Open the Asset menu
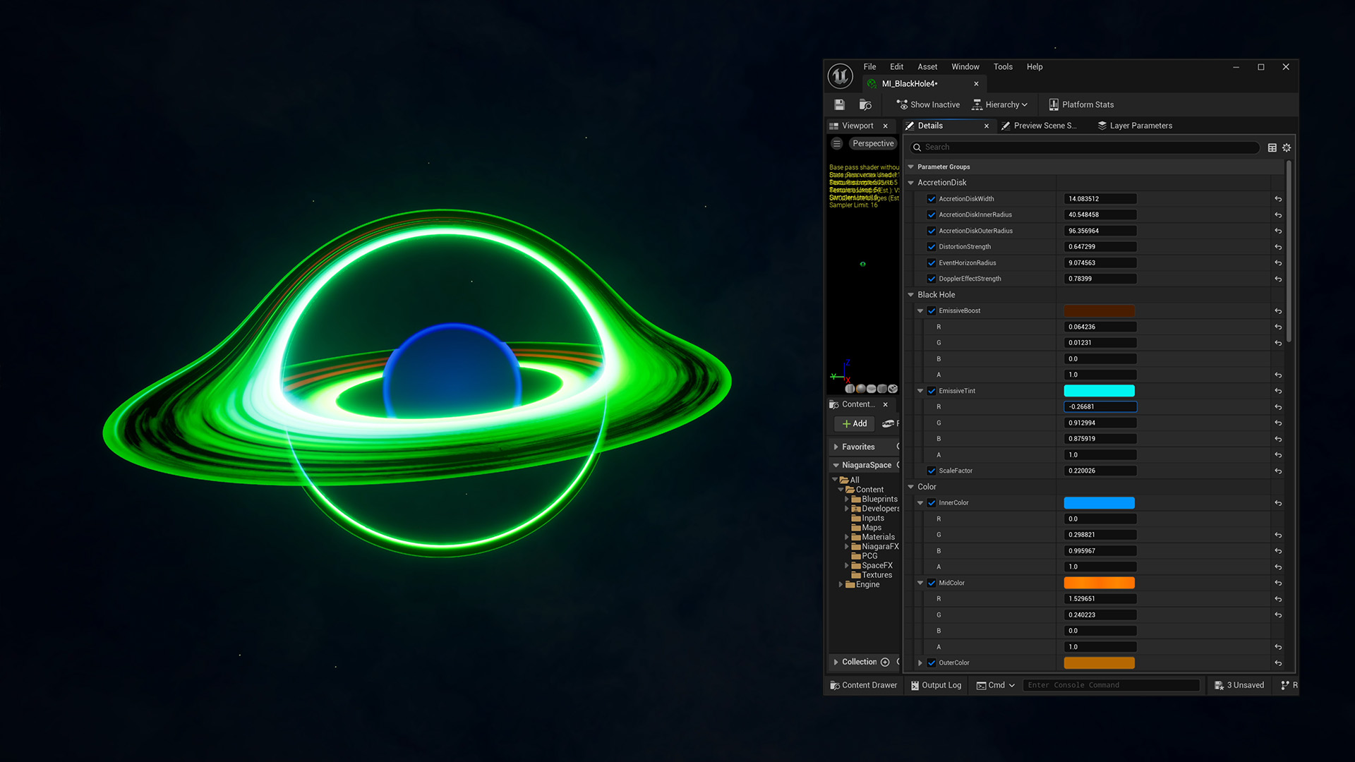 click(x=927, y=67)
